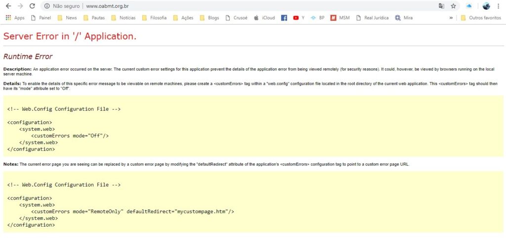Reload the current page

[32, 6]
